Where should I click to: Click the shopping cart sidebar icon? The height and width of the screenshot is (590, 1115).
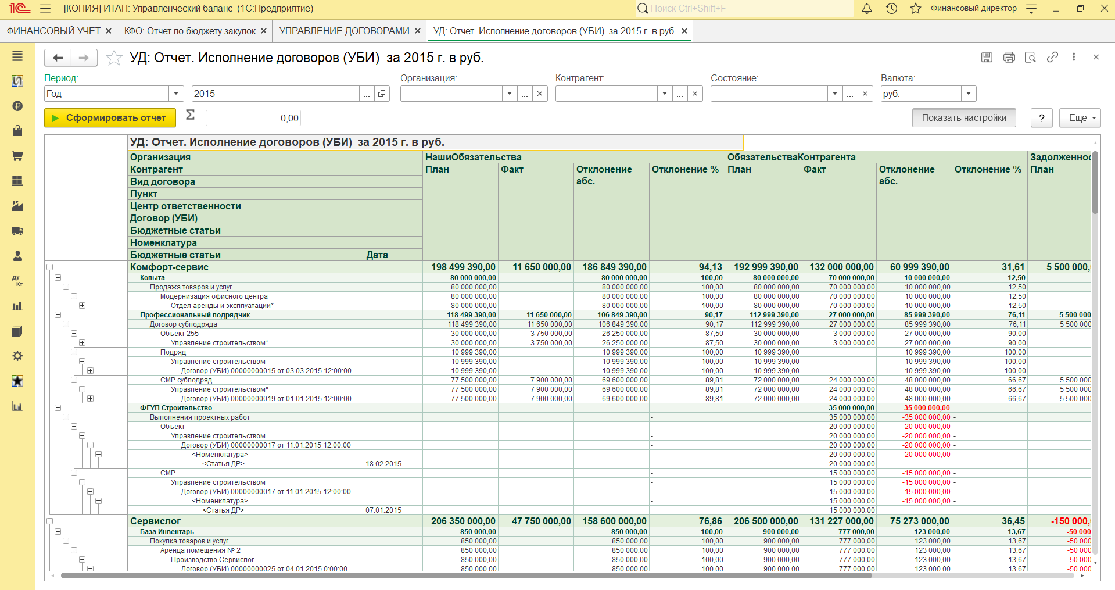coord(17,156)
